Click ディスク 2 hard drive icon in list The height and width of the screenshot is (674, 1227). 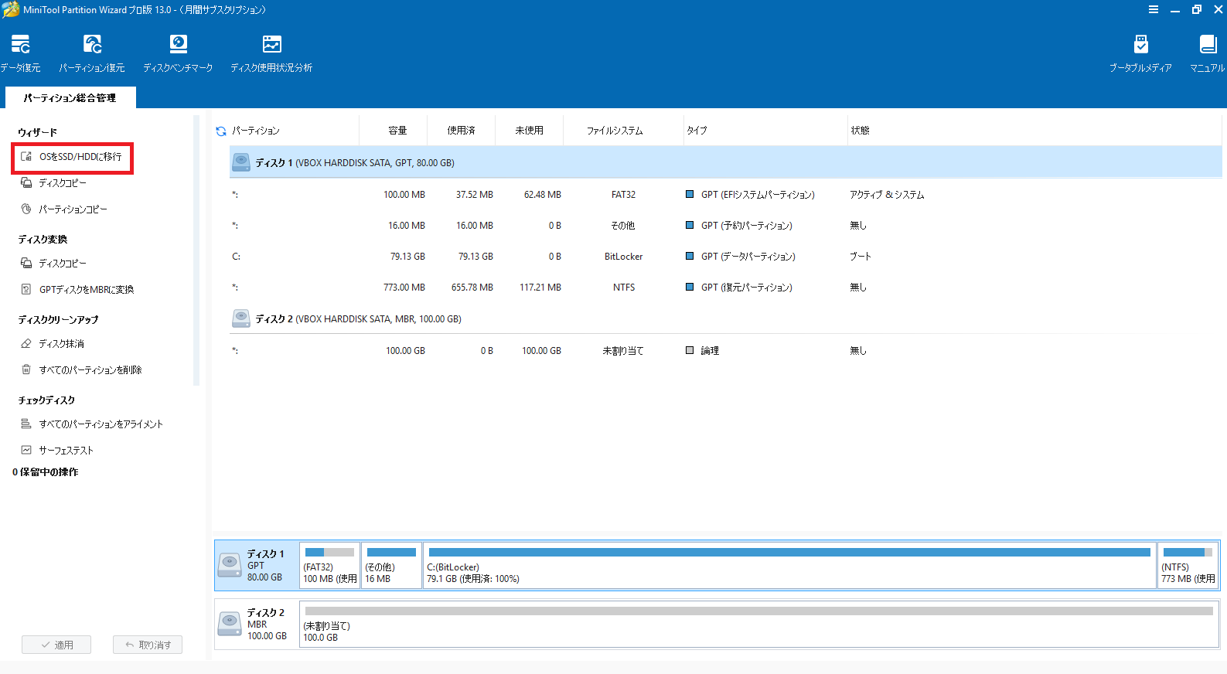[241, 318]
